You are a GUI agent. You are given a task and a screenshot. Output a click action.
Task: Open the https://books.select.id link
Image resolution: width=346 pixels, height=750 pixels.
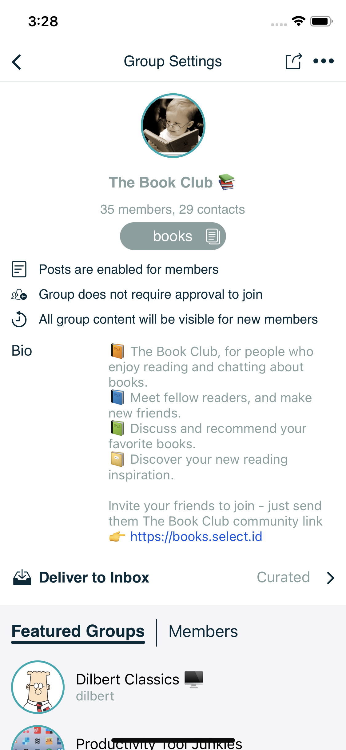[x=196, y=537]
